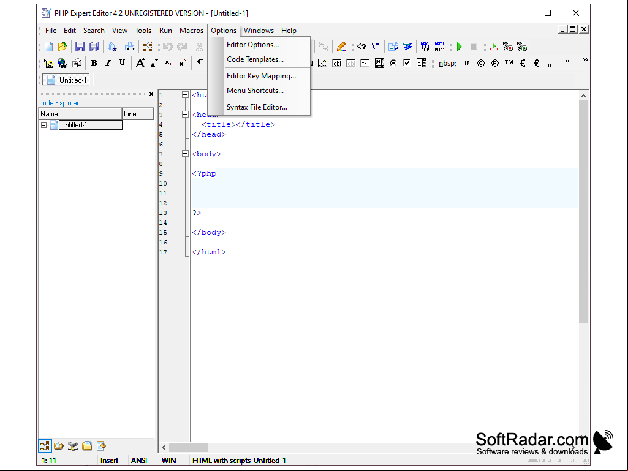Collapse the body section fold at line 7
Screen dimensions: 628x471
pos(185,154)
